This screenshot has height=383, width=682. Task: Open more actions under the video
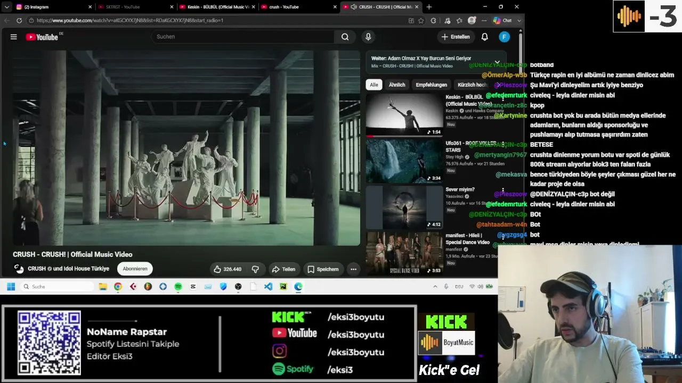click(x=353, y=269)
